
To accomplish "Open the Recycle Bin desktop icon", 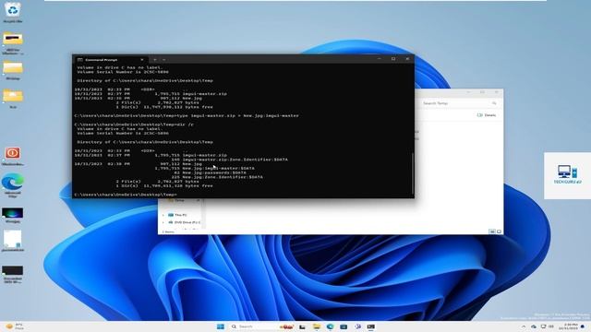I will pos(13,11).
